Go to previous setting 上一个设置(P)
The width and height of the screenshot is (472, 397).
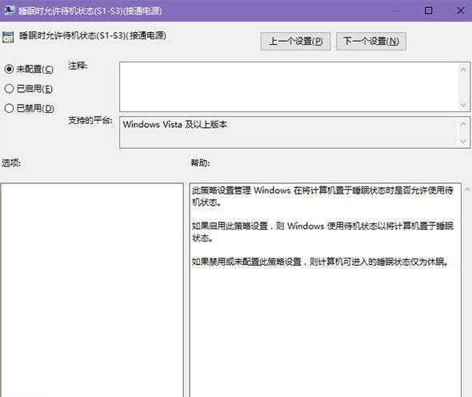tap(295, 42)
